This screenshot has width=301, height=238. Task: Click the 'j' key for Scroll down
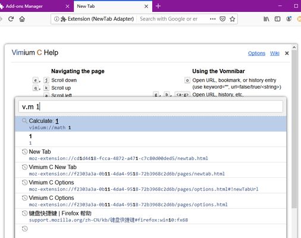tap(46, 80)
